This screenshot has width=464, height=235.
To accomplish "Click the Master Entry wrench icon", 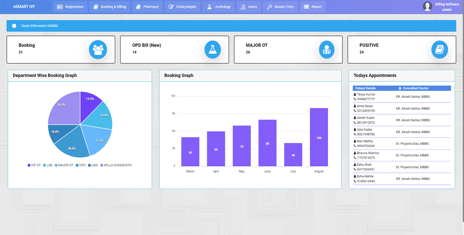I will (x=269, y=7).
